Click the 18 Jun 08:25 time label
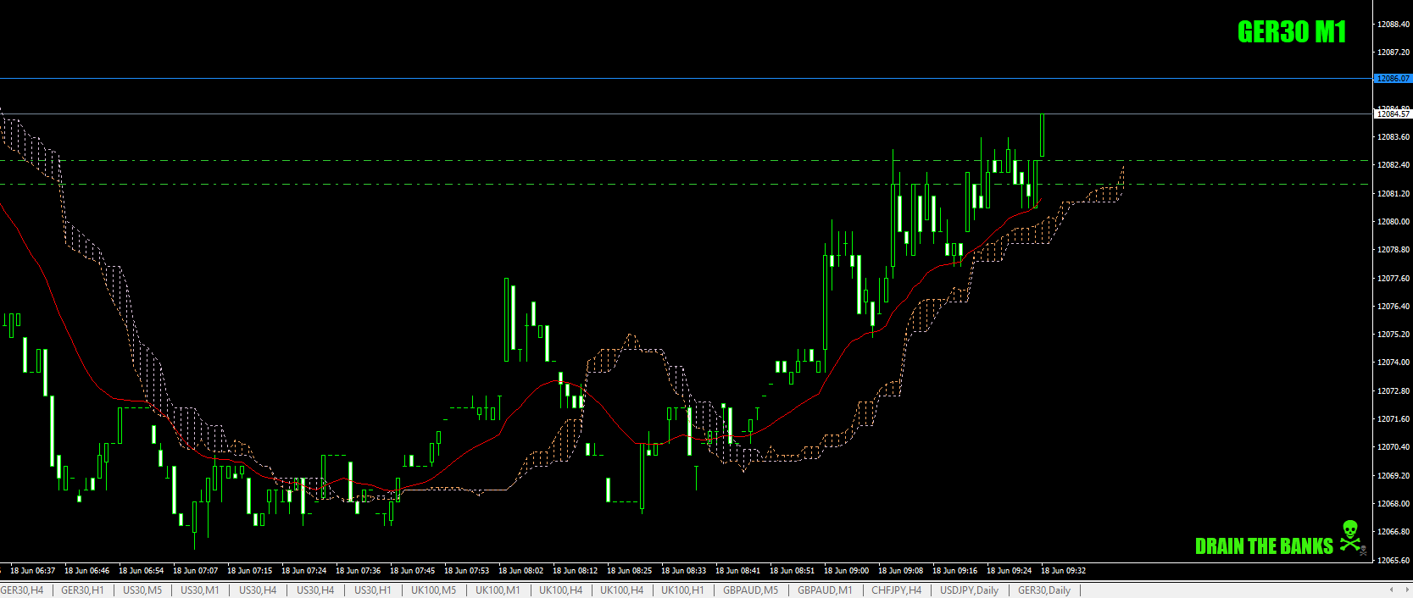1413x598 pixels. coord(629,571)
